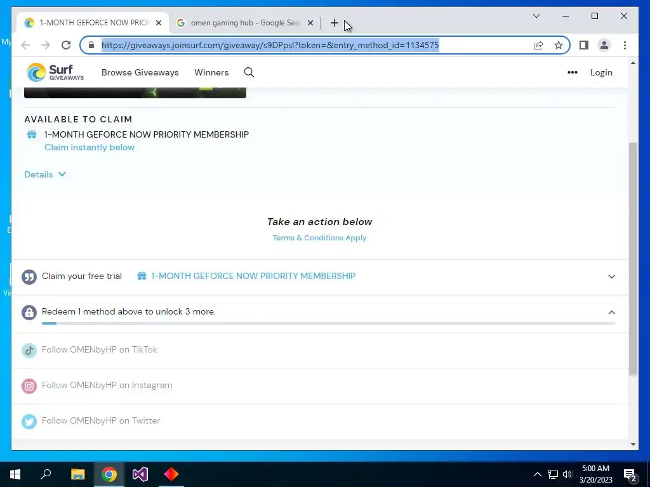Viewport: 650px width, 487px height.
Task: Open the Chrome three-dot menu
Action: click(625, 45)
